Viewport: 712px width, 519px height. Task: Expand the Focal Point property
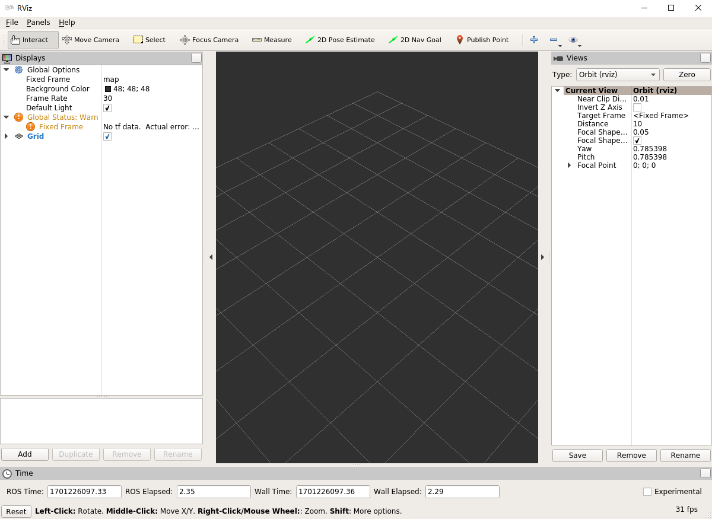pyautogui.click(x=570, y=165)
